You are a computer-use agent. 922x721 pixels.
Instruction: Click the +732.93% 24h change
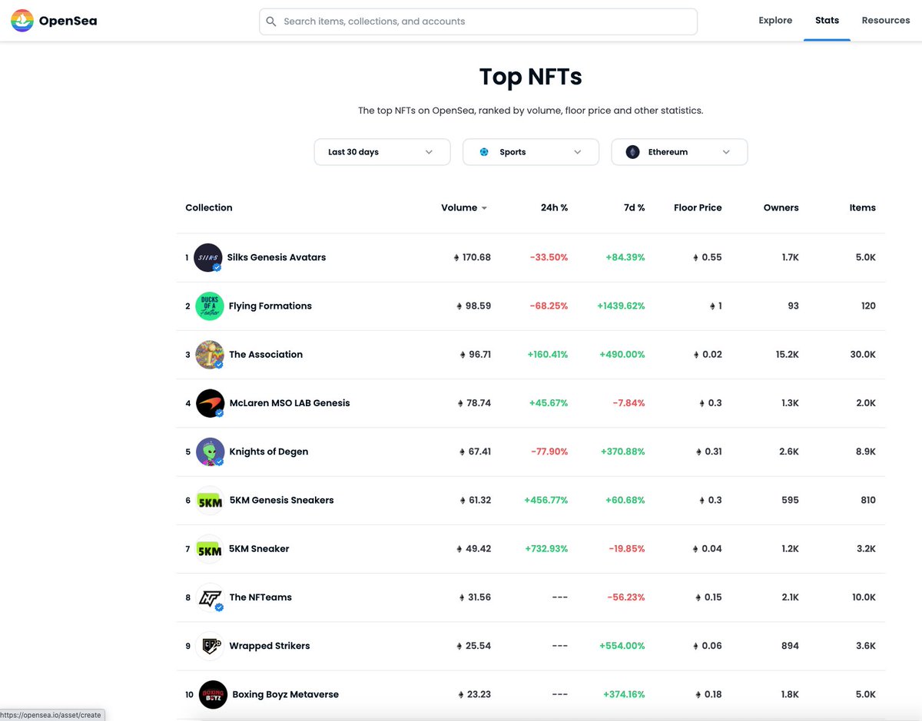pyautogui.click(x=547, y=548)
